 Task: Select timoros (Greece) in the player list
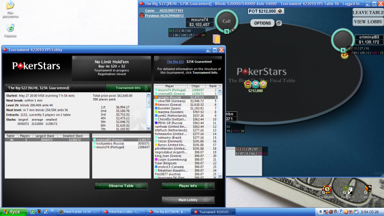click(185, 105)
